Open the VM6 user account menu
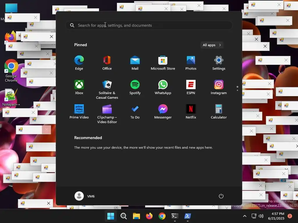Screen dimensions: 298x223 [85, 196]
